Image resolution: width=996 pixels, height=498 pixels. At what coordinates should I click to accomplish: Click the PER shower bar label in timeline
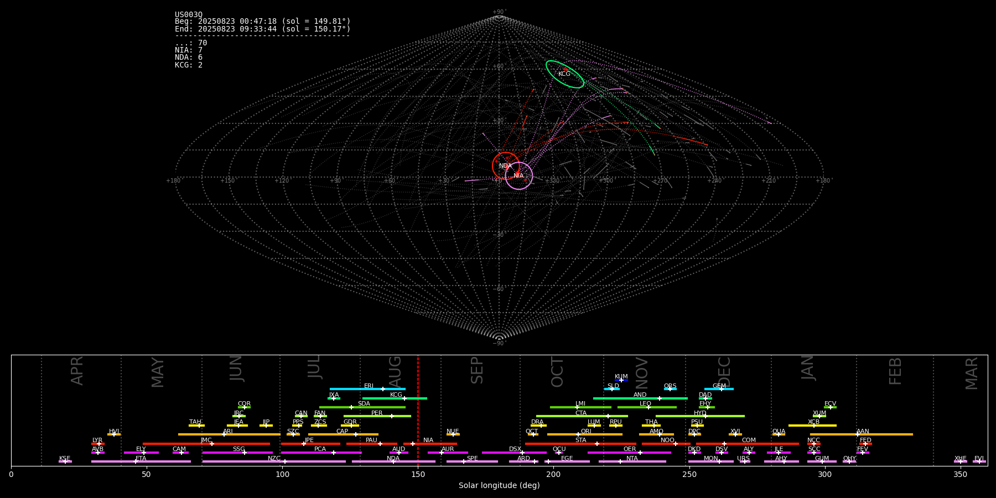[x=377, y=413]
